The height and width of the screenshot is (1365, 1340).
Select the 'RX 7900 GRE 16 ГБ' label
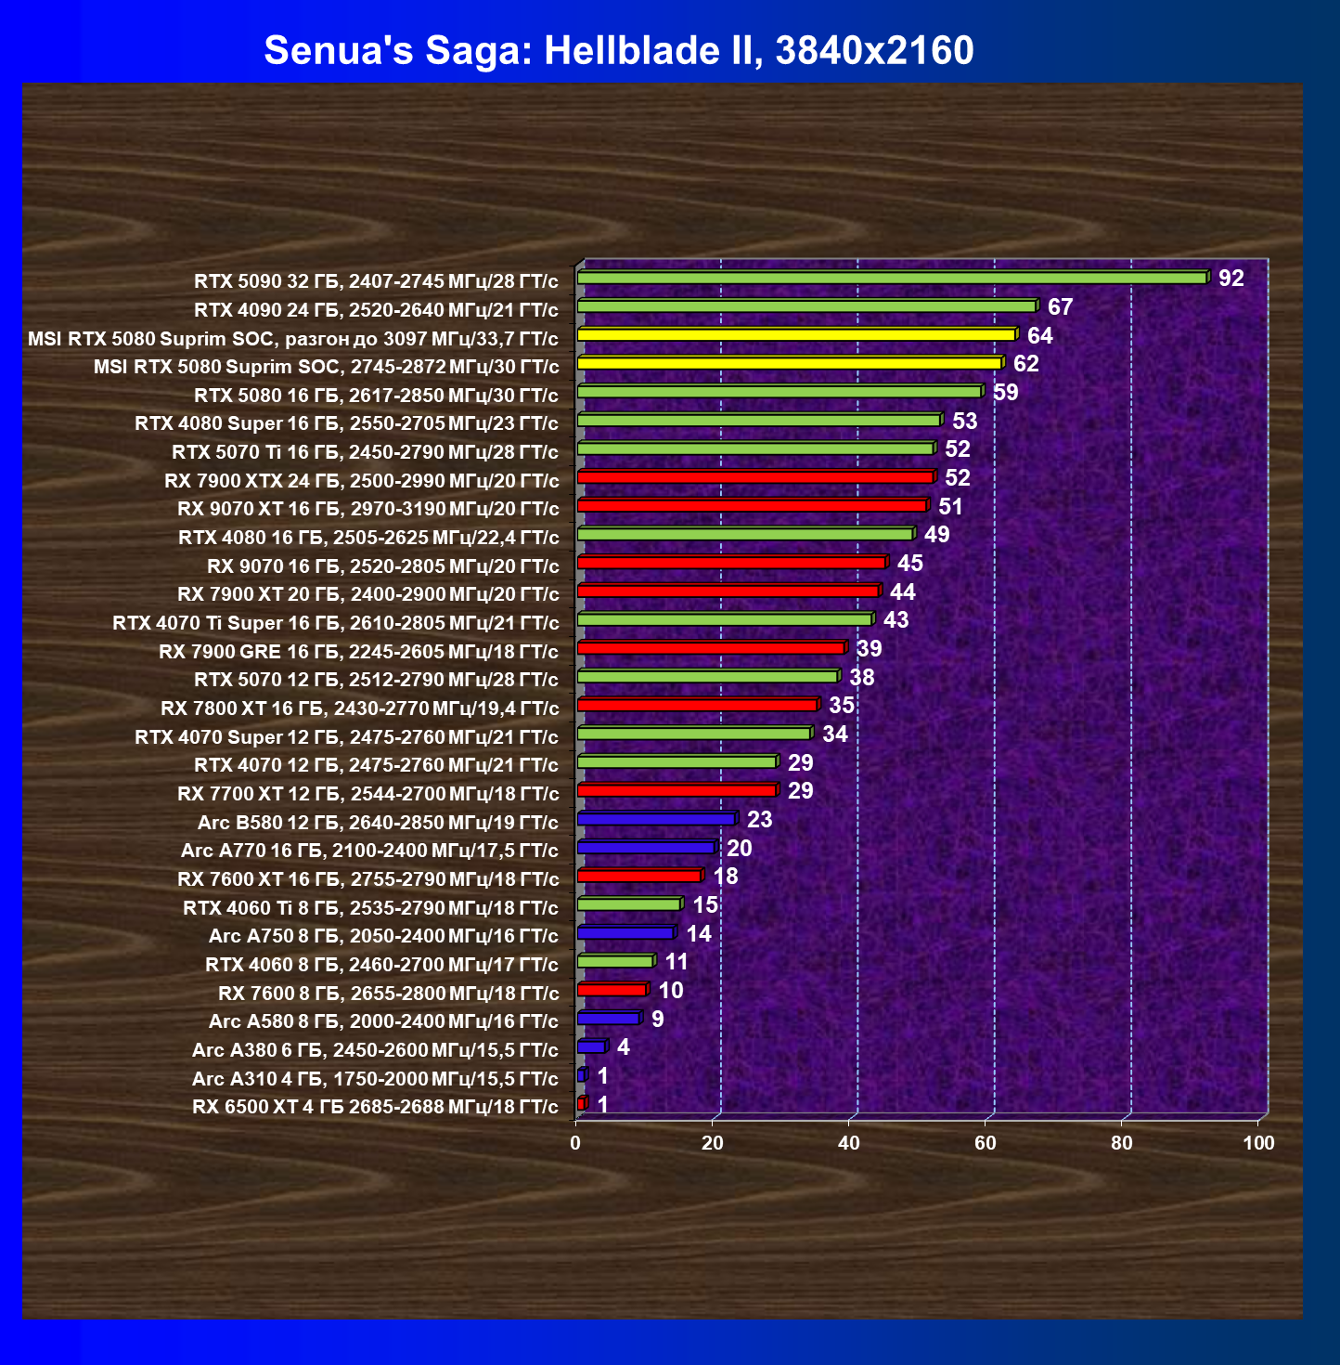point(358,652)
